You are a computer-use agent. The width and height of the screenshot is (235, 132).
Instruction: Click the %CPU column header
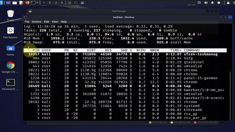(141, 50)
